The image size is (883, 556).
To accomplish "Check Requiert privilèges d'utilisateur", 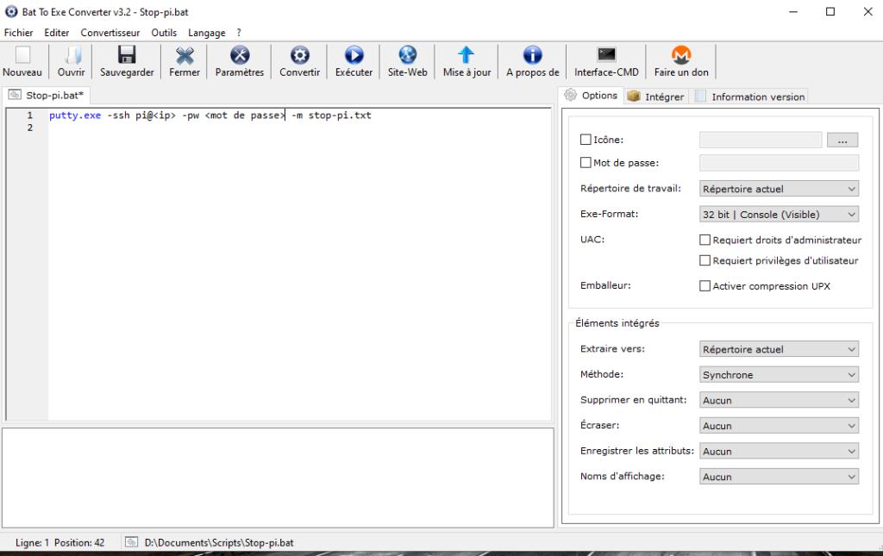I will point(705,260).
